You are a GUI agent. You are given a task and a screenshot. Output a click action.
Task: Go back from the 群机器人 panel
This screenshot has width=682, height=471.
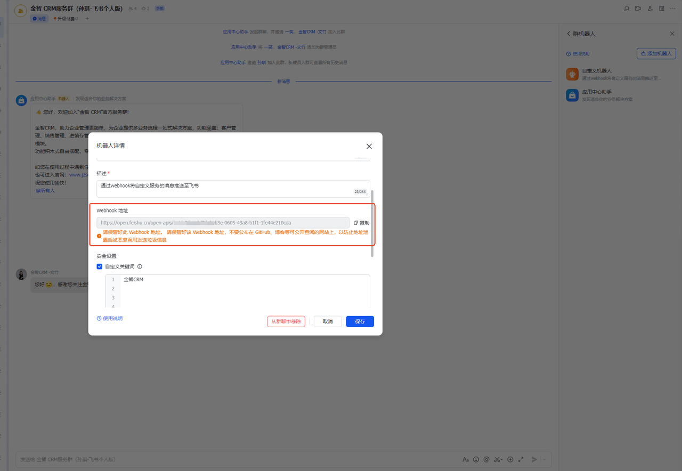(569, 34)
